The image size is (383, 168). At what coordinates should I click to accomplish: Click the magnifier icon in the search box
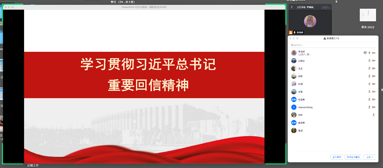click(x=292, y=45)
